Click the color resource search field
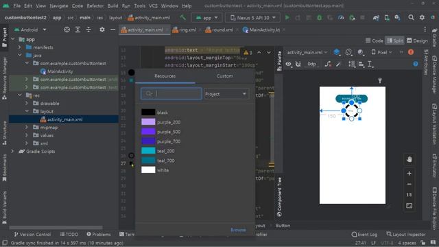This screenshot has height=247, width=439. pyautogui.click(x=171, y=94)
